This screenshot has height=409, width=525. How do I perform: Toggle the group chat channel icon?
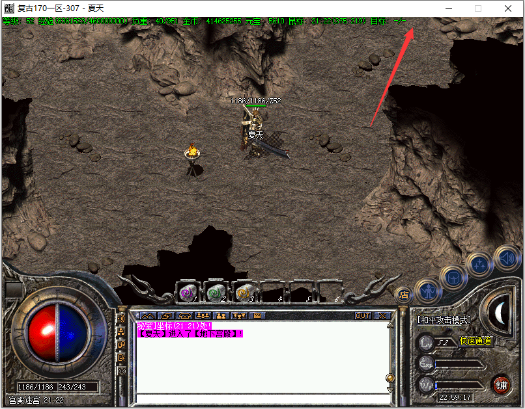click(x=121, y=332)
